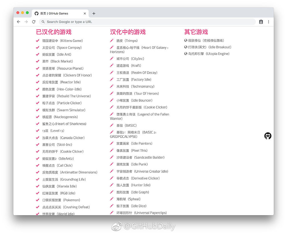The image size is (287, 234).
Task: Open the Space Compay game link
Action: tap(62, 48)
